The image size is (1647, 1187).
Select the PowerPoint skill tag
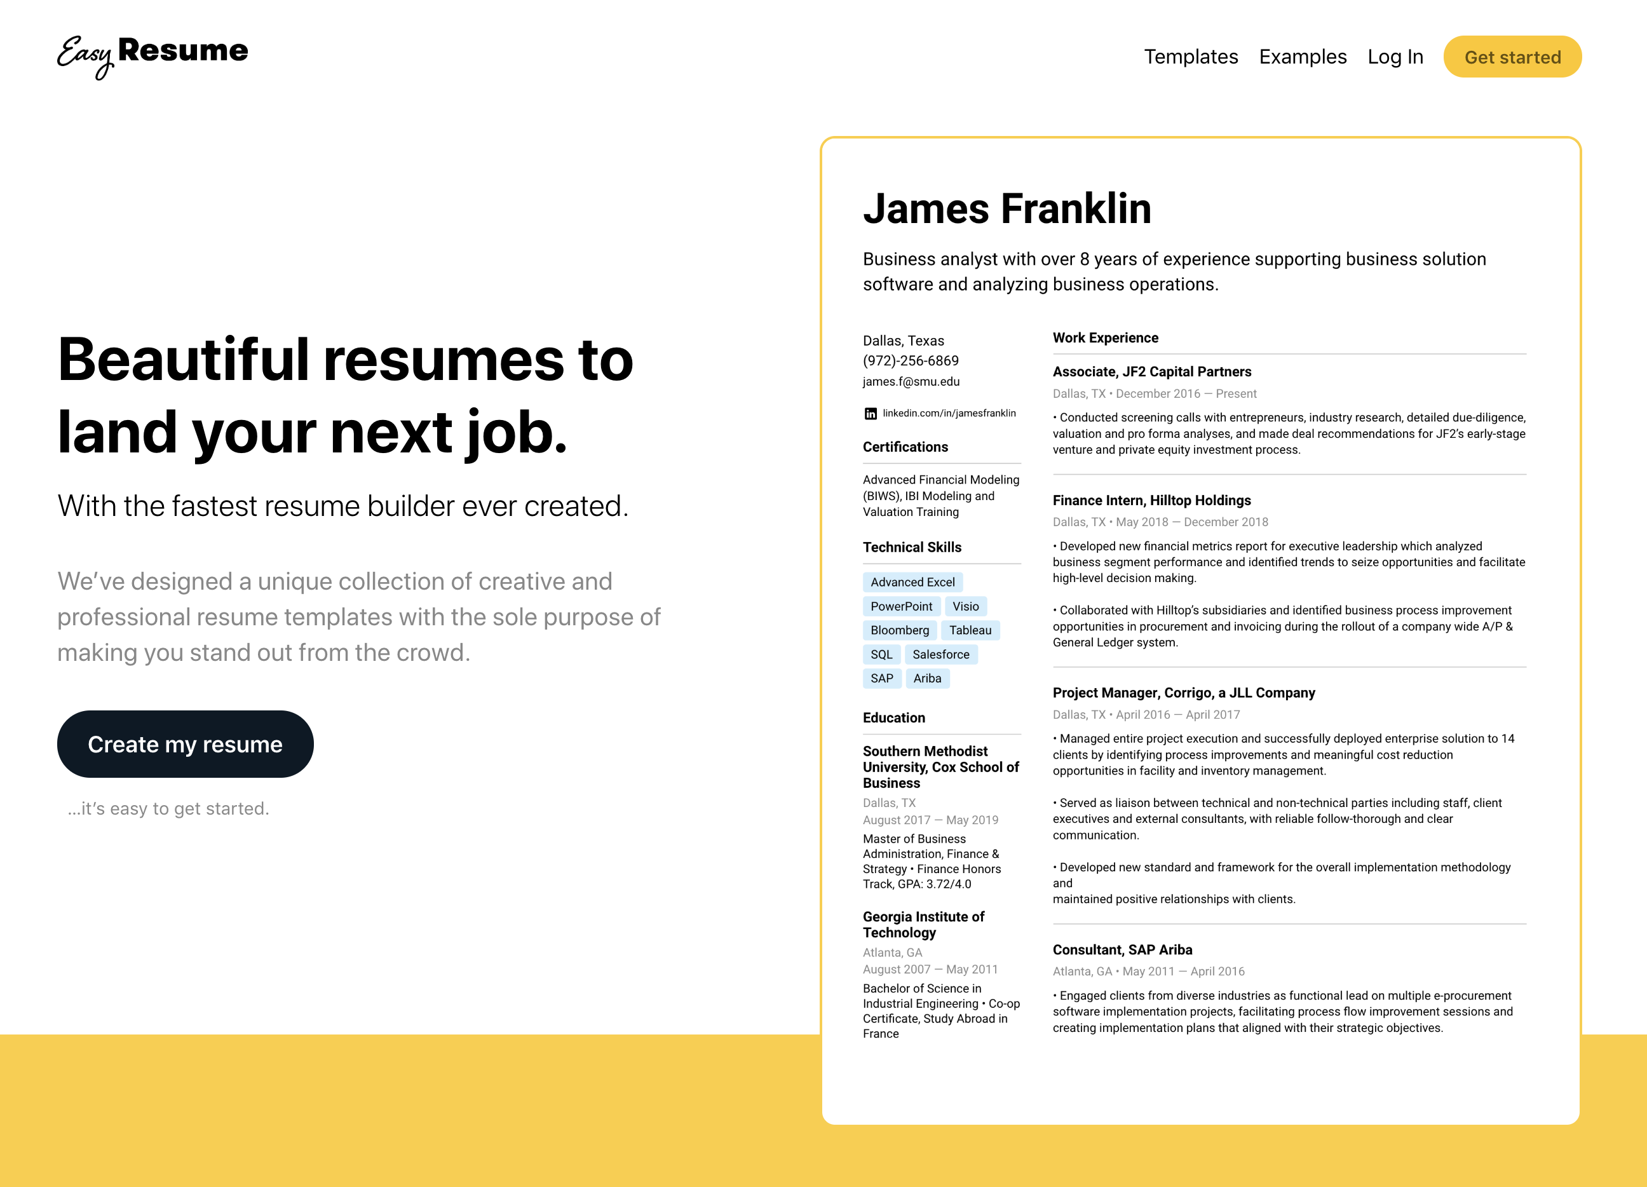click(902, 606)
